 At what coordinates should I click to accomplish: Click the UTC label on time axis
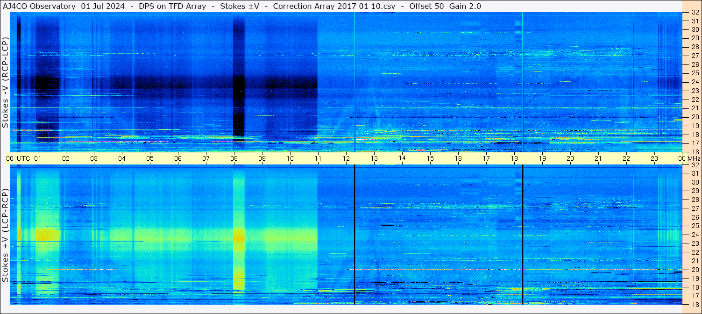point(23,158)
